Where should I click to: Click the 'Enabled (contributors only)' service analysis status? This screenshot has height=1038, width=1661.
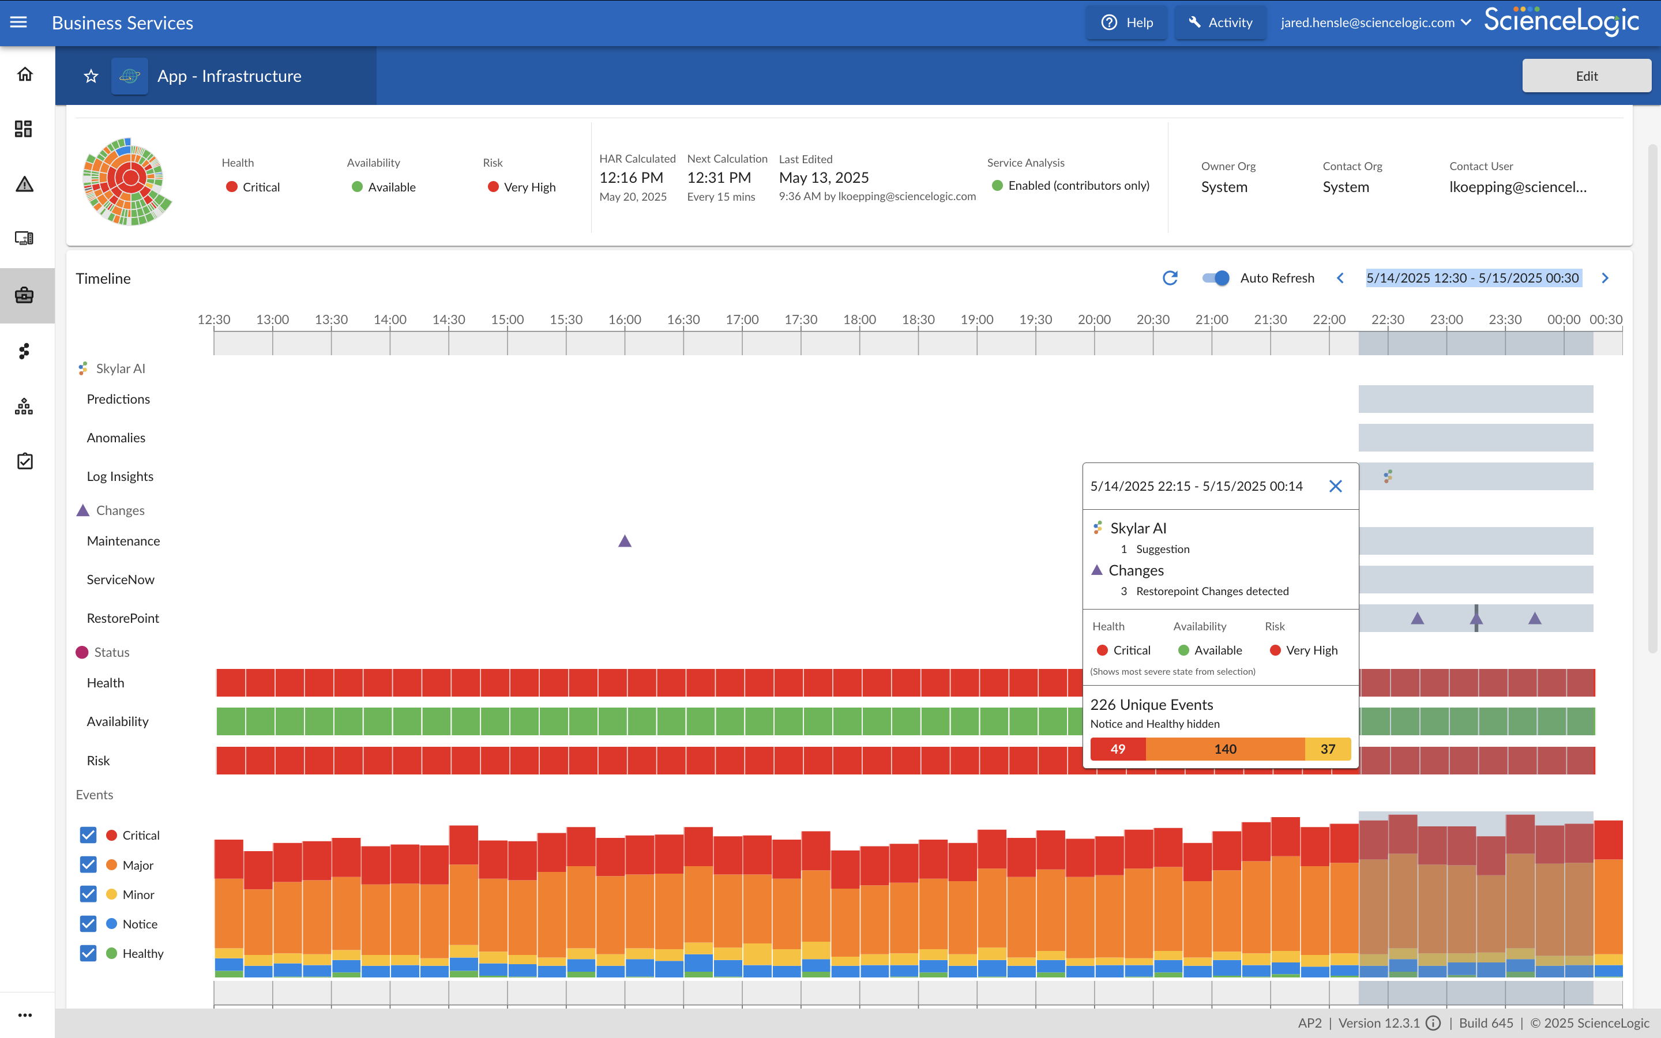tap(1070, 185)
